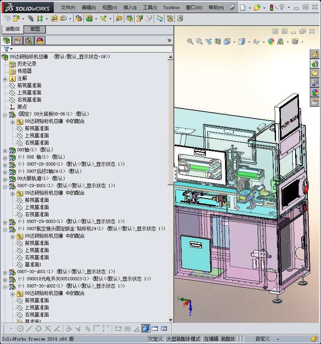Toggle the angle snap icon

tap(137, 328)
